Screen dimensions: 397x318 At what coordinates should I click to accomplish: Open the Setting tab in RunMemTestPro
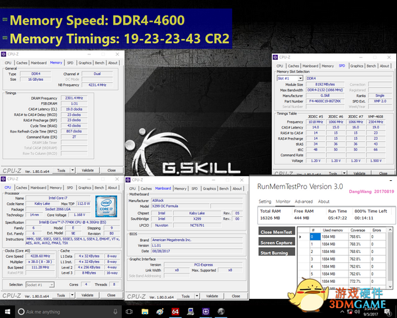pos(265,201)
